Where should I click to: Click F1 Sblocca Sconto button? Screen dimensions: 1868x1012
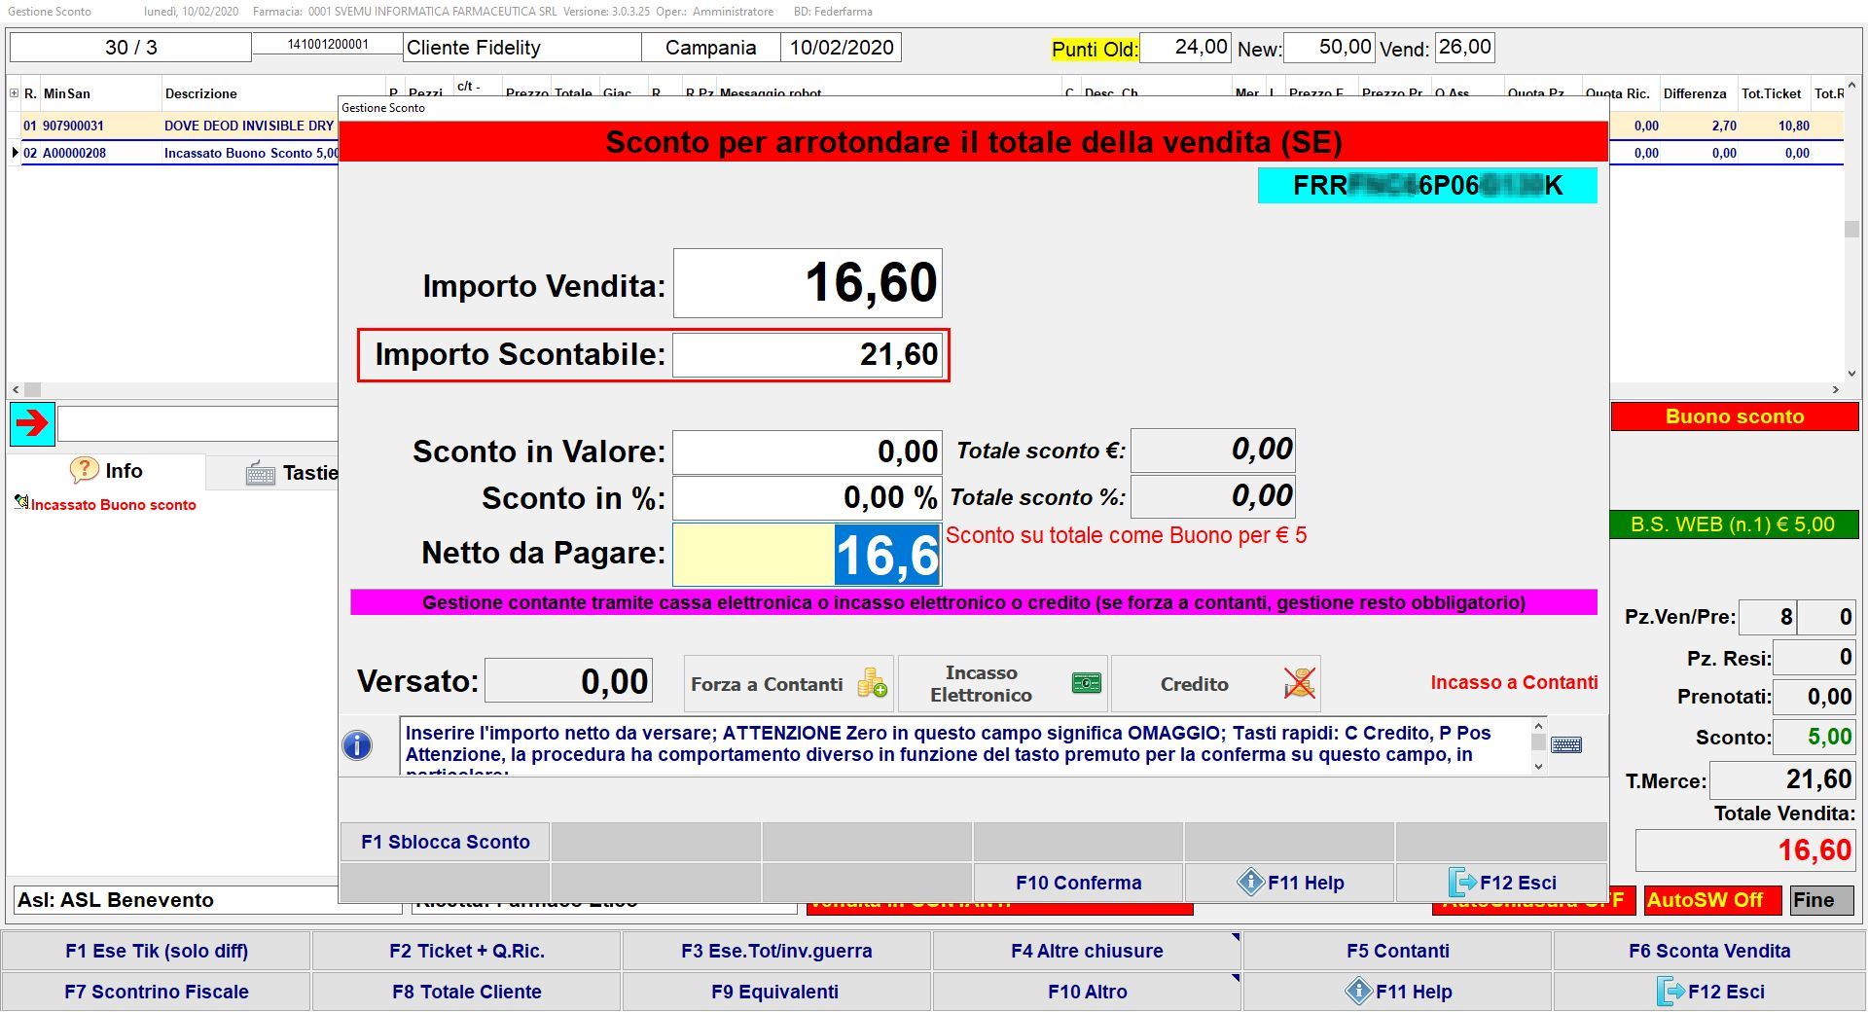[x=445, y=842]
